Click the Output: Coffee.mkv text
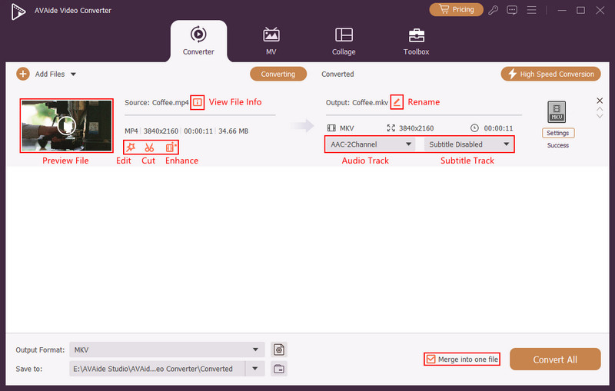Viewport: 615px width, 391px height. (x=357, y=103)
